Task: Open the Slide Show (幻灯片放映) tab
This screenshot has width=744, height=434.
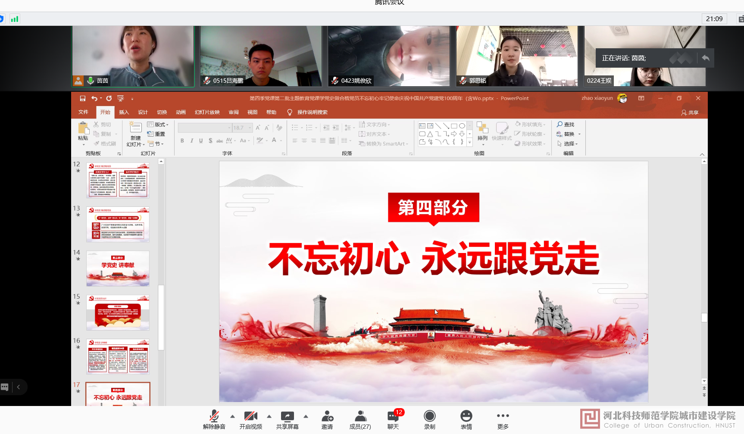Action: click(207, 112)
